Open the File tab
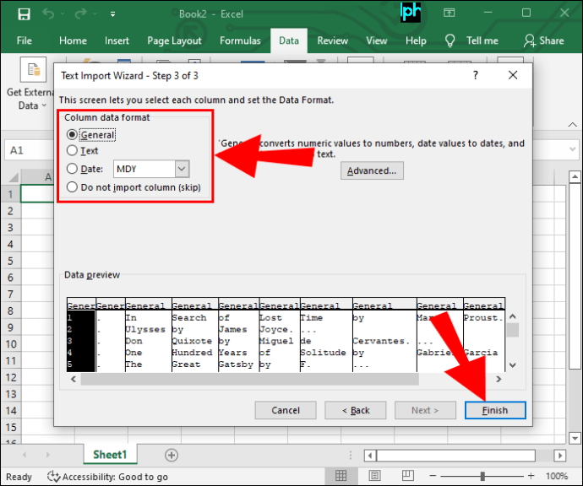This screenshot has height=486, width=583. (25, 40)
